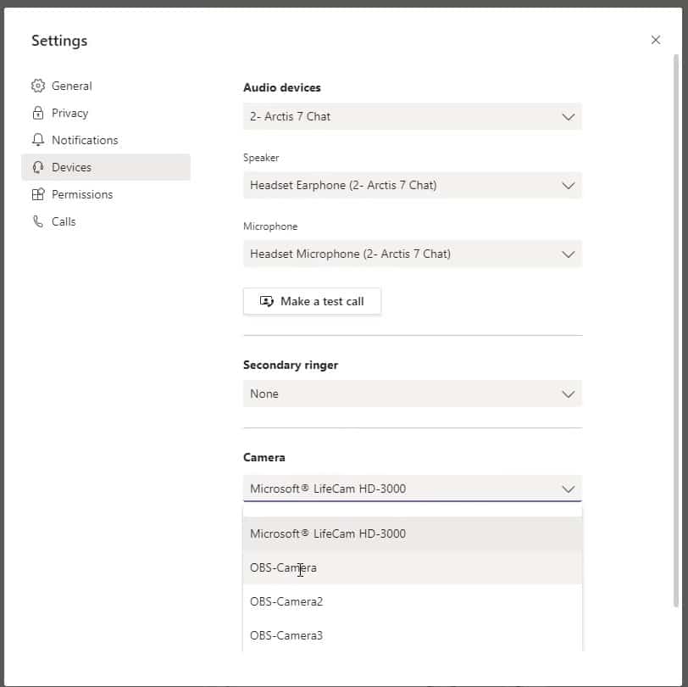The width and height of the screenshot is (688, 687).
Task: Click the settings vertical scrollbar
Action: [676, 330]
